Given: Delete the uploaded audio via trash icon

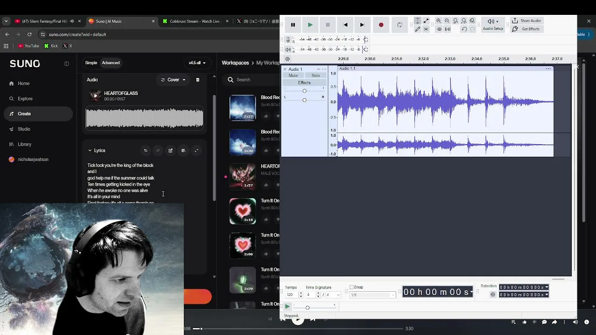Looking at the screenshot, I should [197, 80].
